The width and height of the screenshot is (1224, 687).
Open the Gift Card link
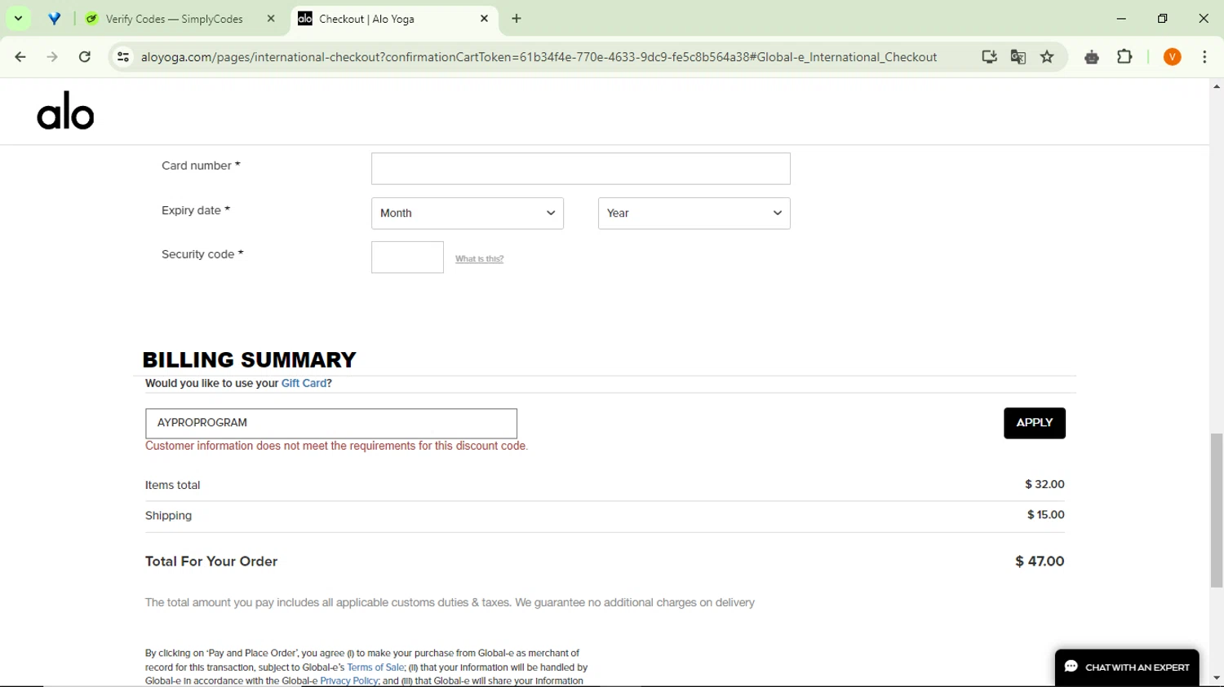(304, 384)
